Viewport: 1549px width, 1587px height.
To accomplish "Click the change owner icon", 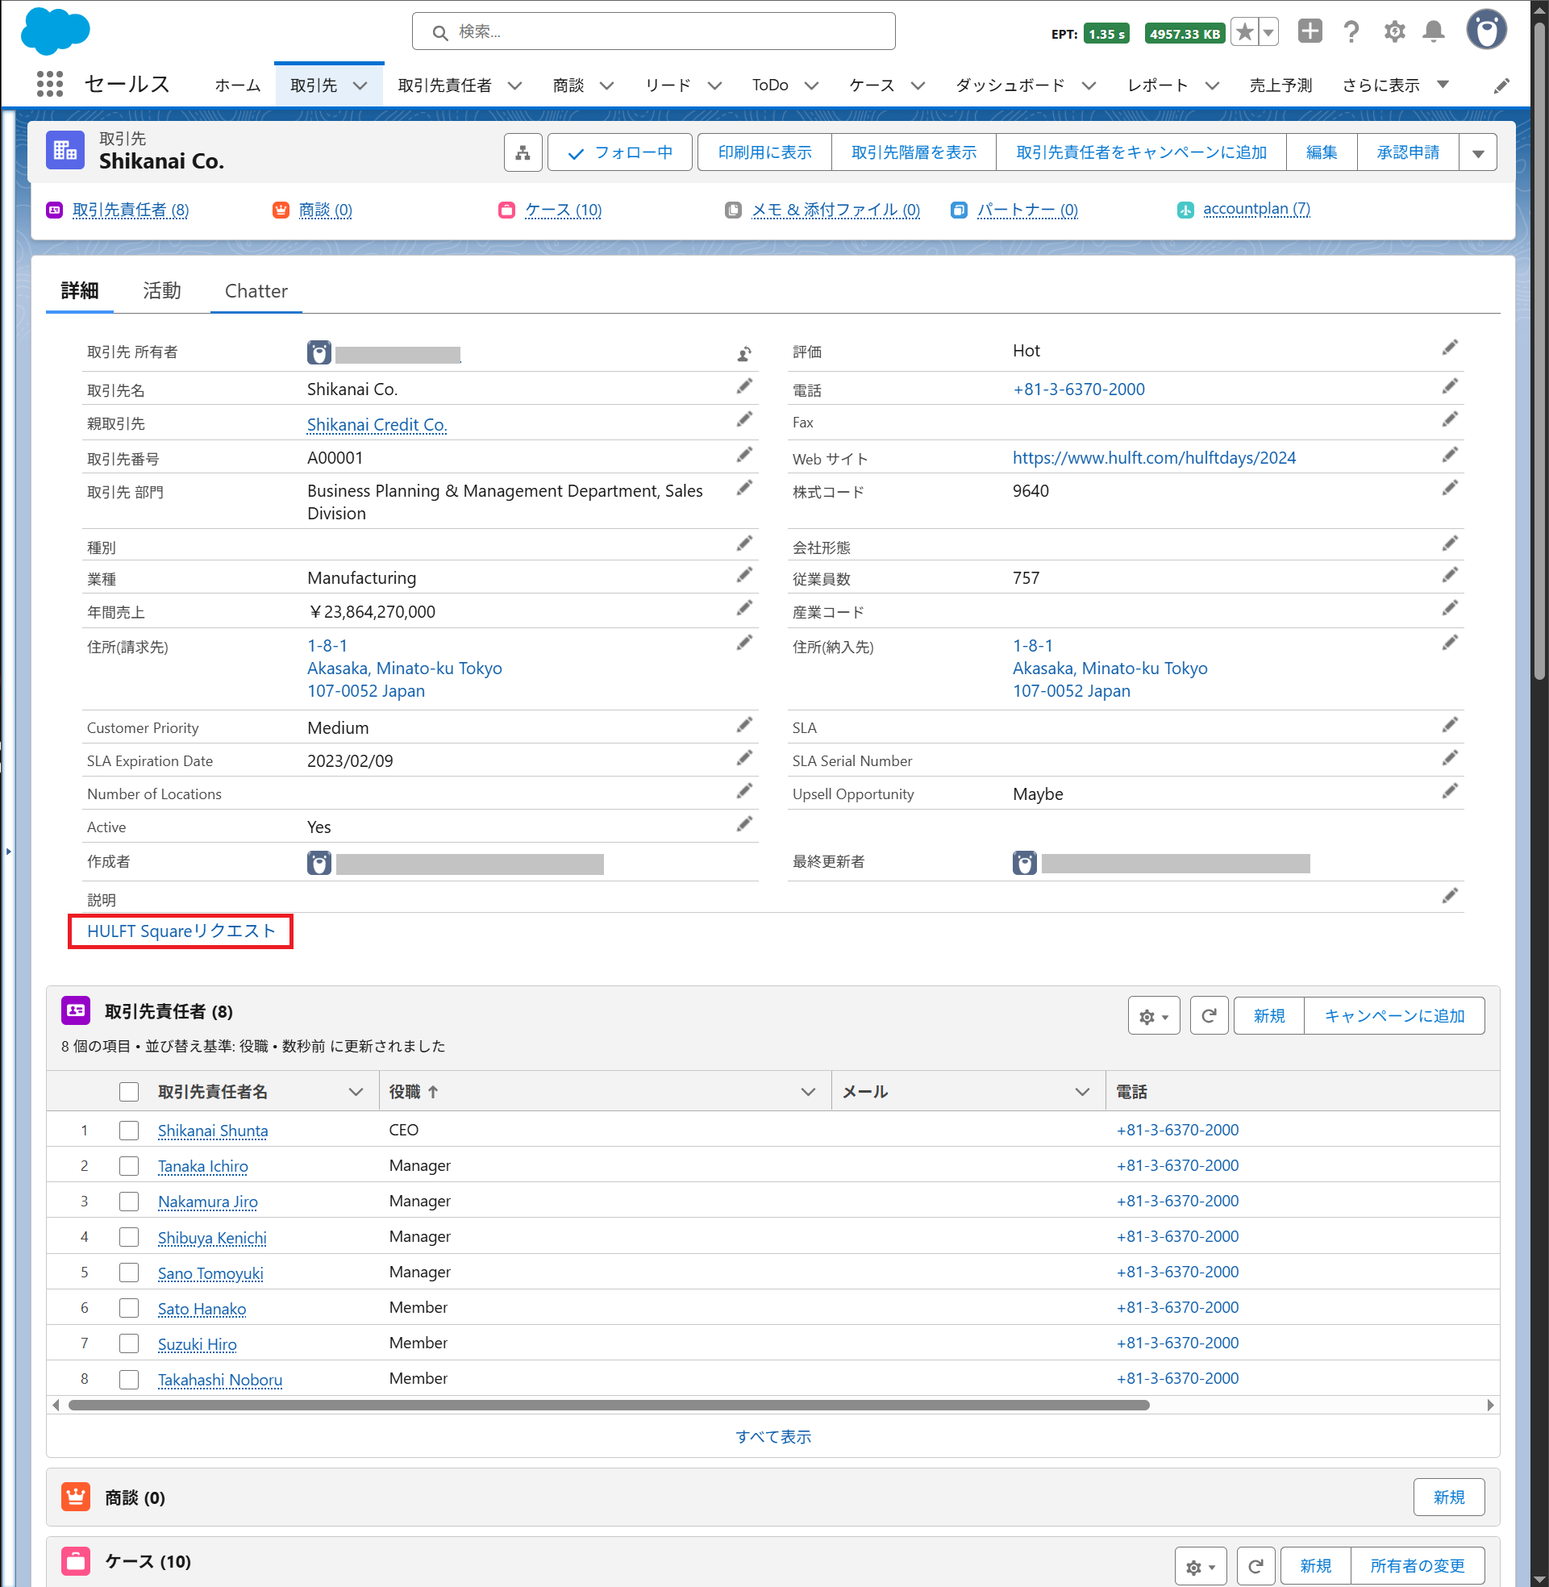I will pos(743,354).
